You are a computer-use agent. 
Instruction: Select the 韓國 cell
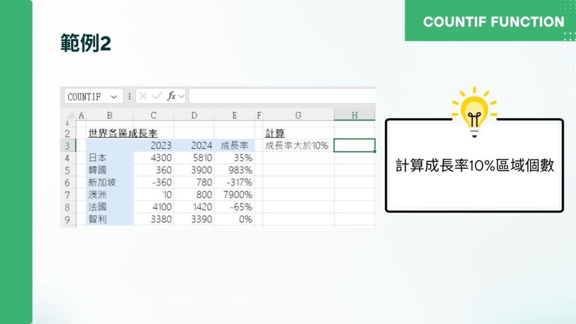(x=110, y=170)
